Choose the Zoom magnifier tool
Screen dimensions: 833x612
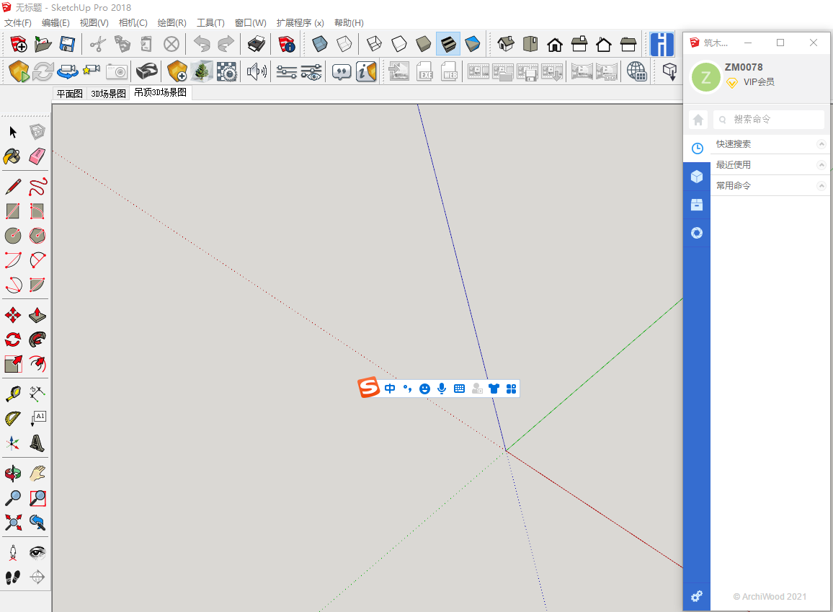click(x=13, y=498)
